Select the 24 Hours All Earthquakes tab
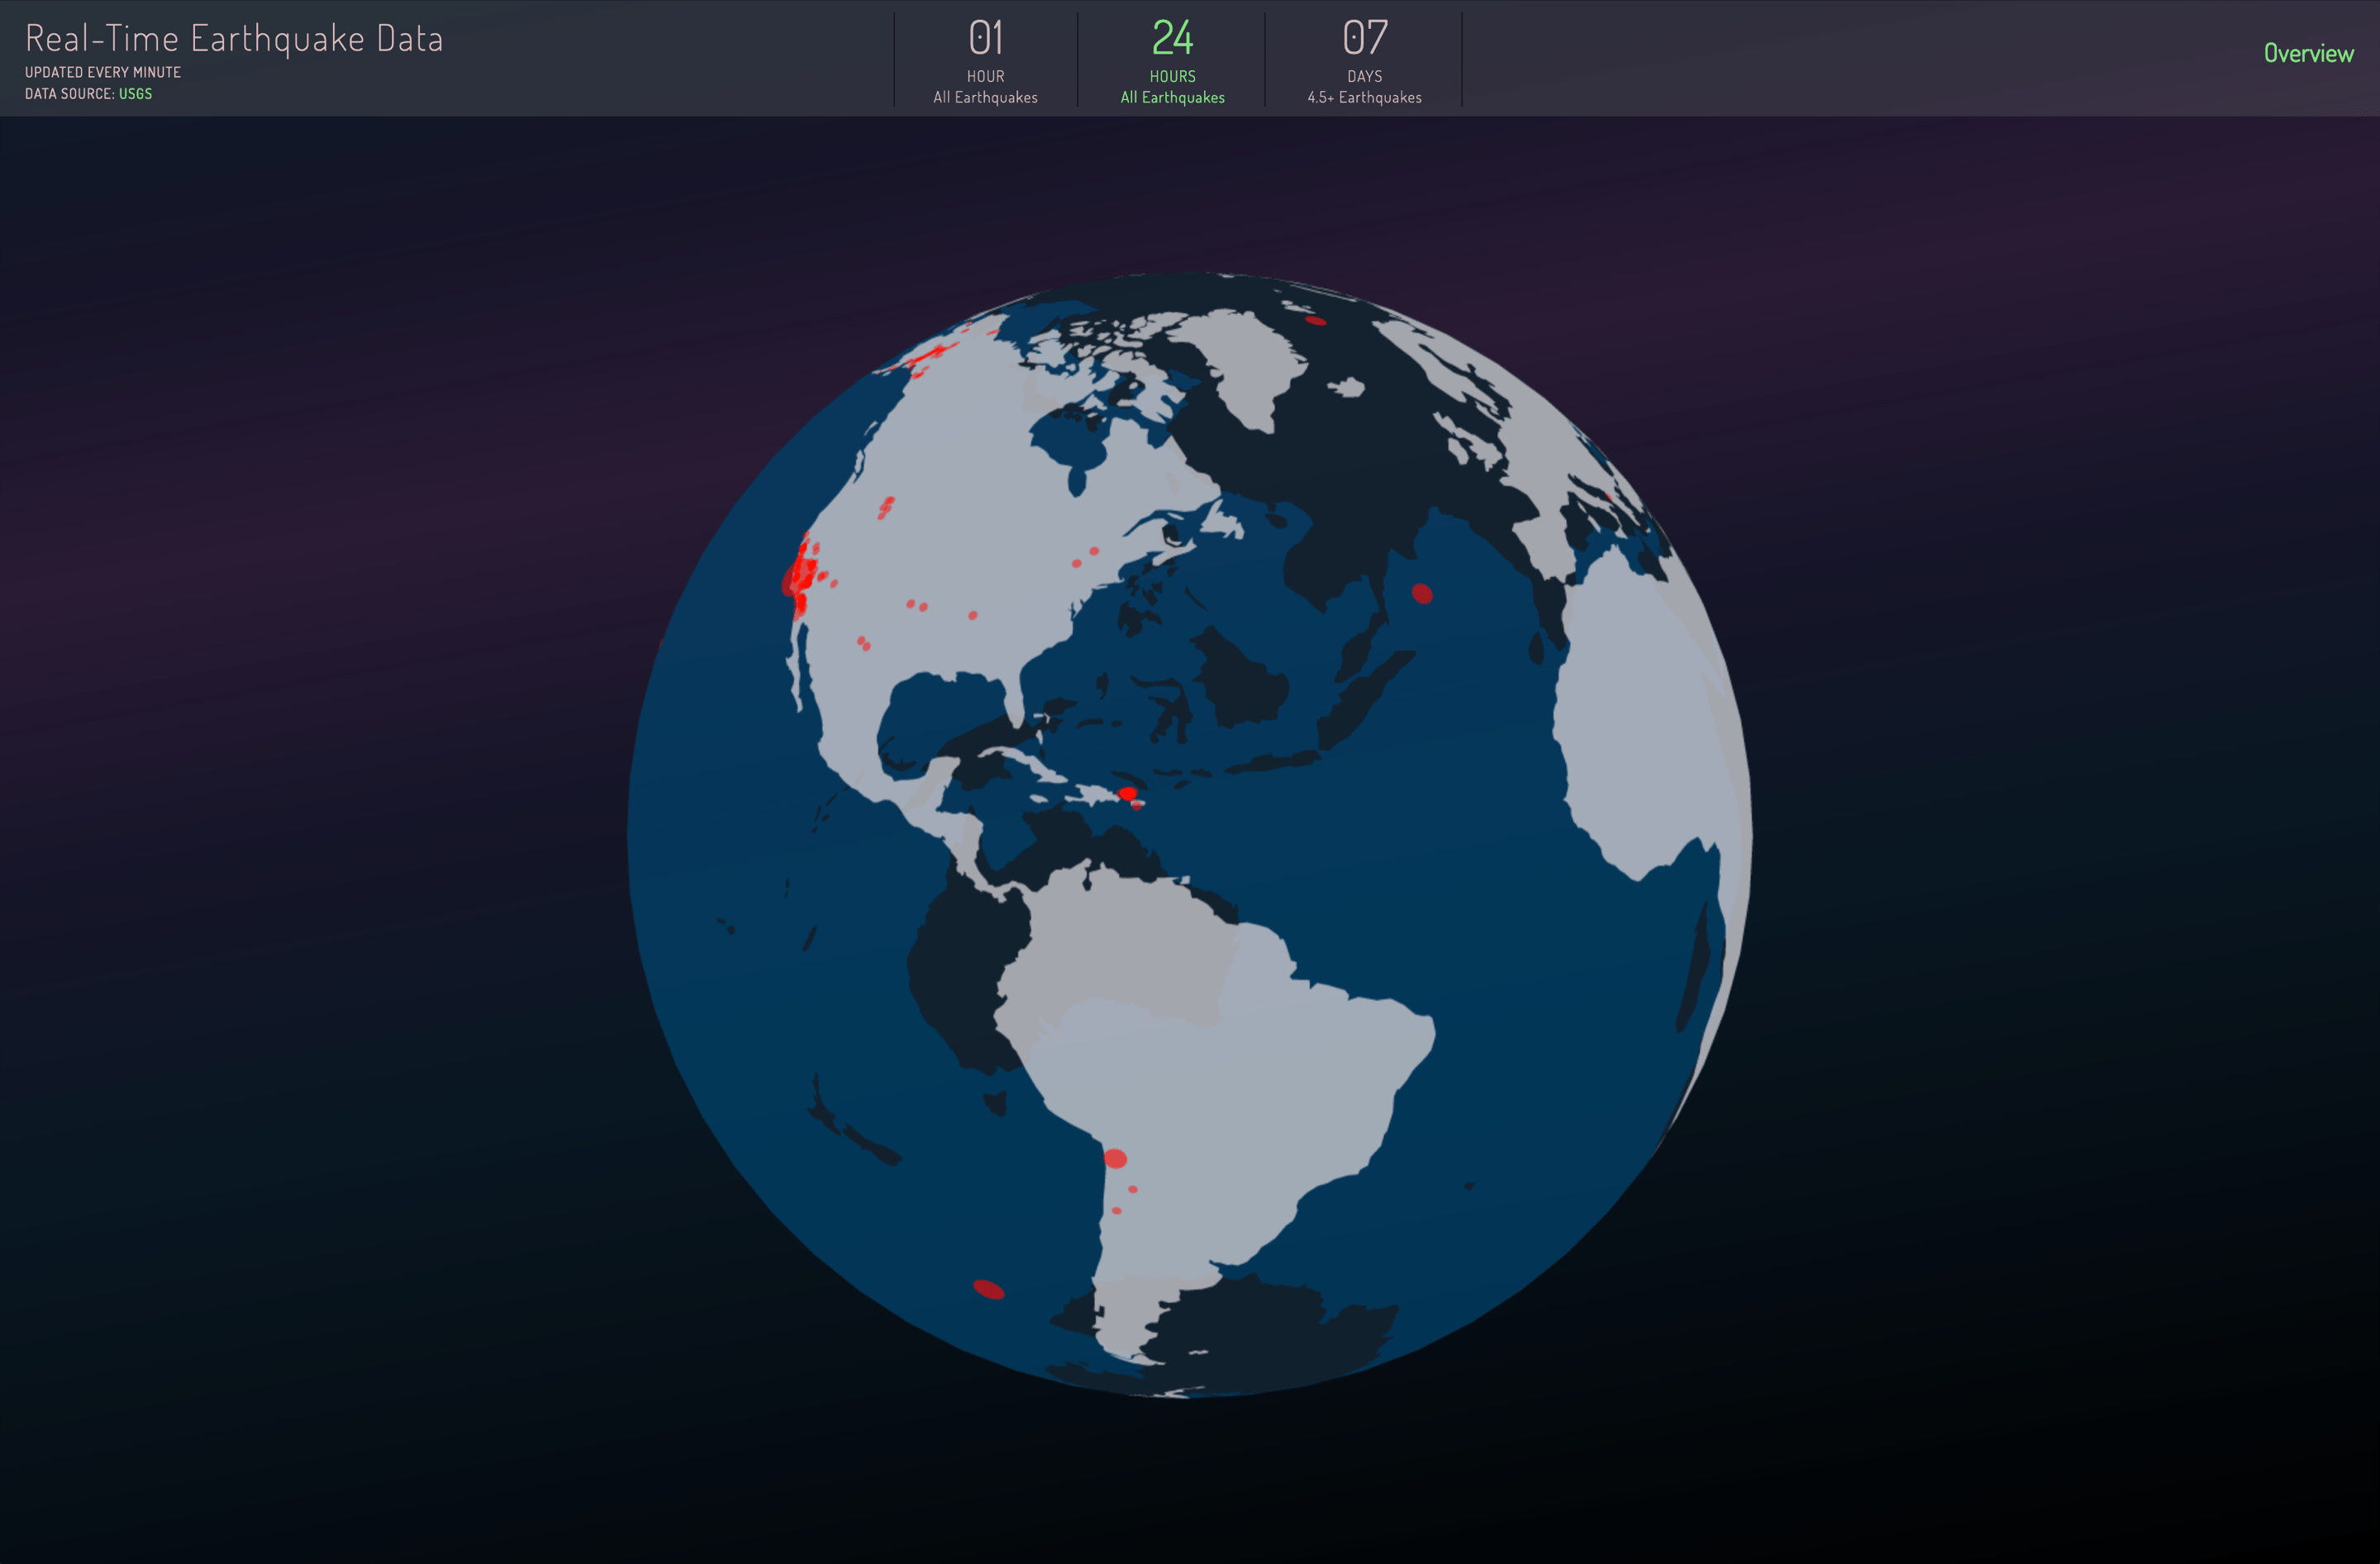The width and height of the screenshot is (2380, 1564). pyautogui.click(x=1172, y=60)
